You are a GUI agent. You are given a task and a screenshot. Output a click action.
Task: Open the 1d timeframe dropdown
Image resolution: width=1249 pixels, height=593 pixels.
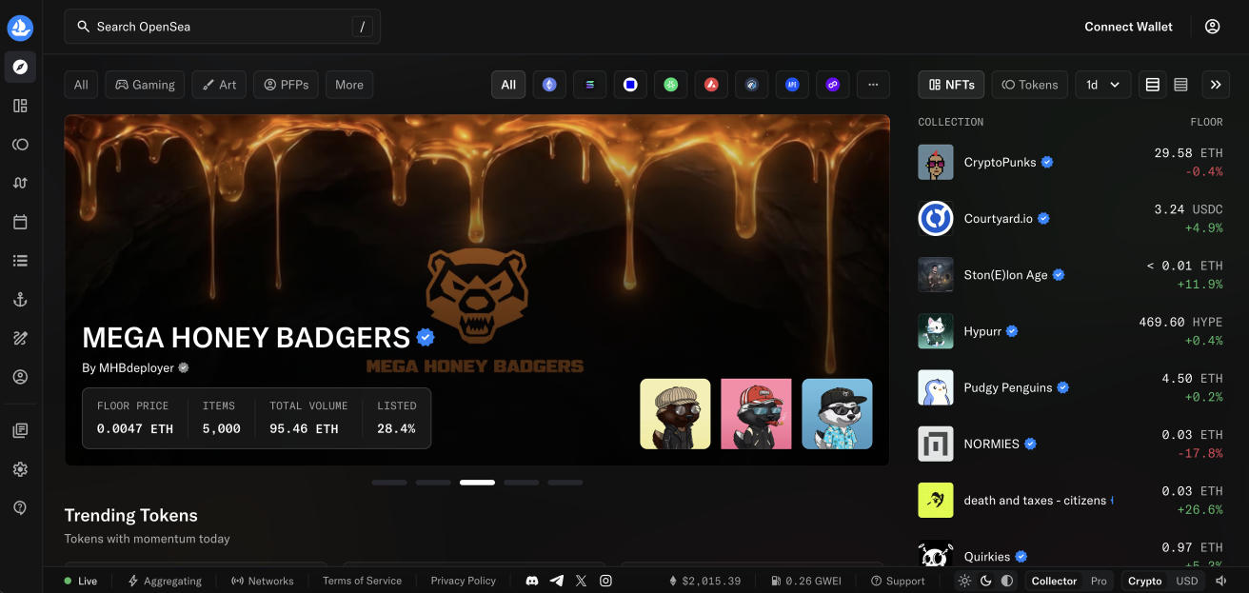click(x=1102, y=85)
